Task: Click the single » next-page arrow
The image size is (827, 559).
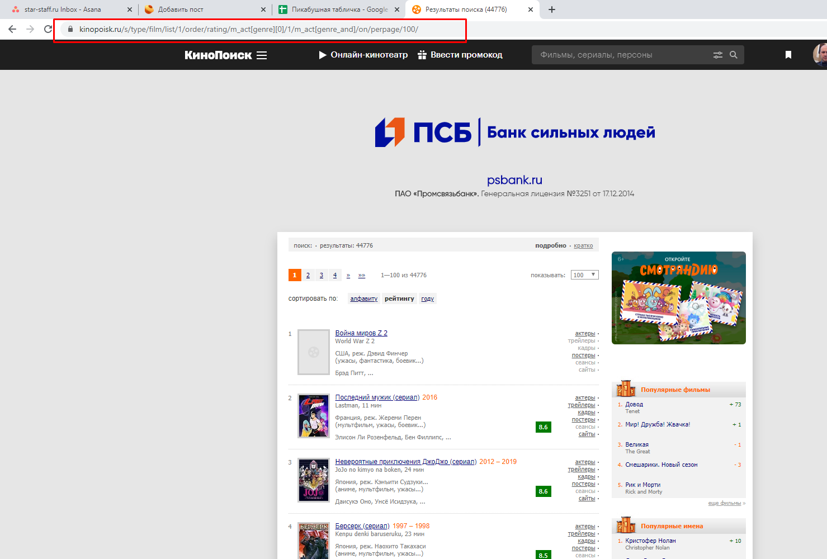Action: click(348, 275)
